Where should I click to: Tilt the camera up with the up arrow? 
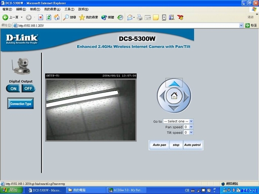(x=174, y=83)
